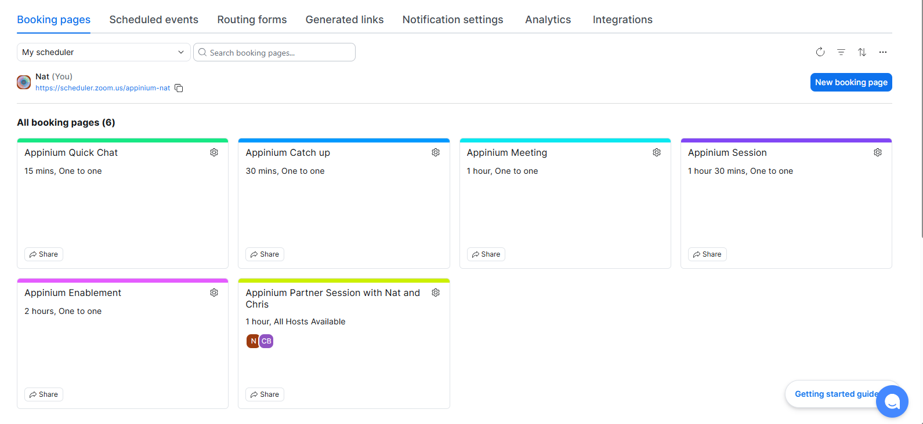Open settings gear on Appinium Session card
The image size is (923, 424).
tap(878, 152)
